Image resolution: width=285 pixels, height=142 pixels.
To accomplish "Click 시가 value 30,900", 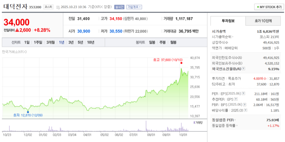I will coord(83,31).
